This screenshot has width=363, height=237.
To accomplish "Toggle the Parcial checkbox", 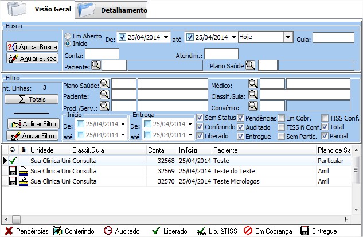I will tap(325, 136).
